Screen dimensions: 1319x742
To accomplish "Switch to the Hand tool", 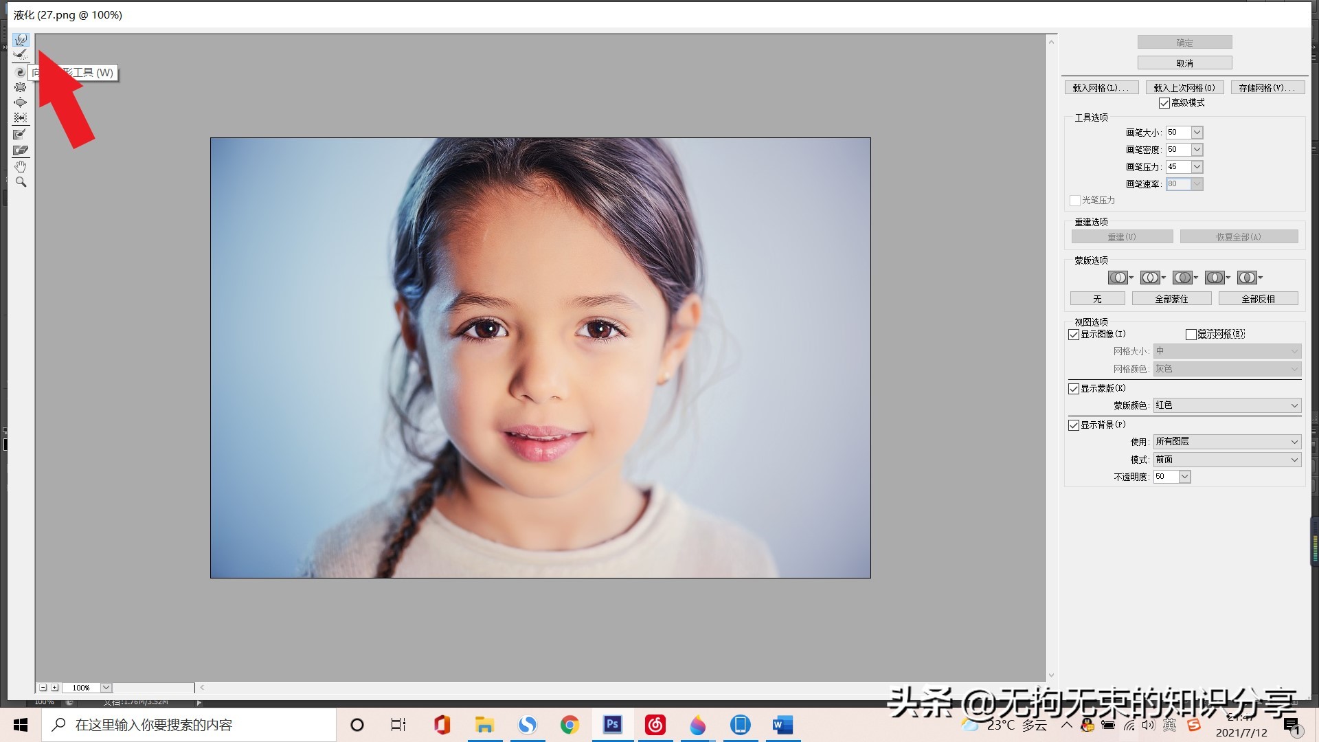I will (21, 166).
